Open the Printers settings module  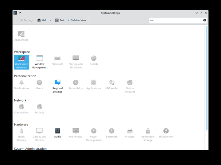point(130,133)
